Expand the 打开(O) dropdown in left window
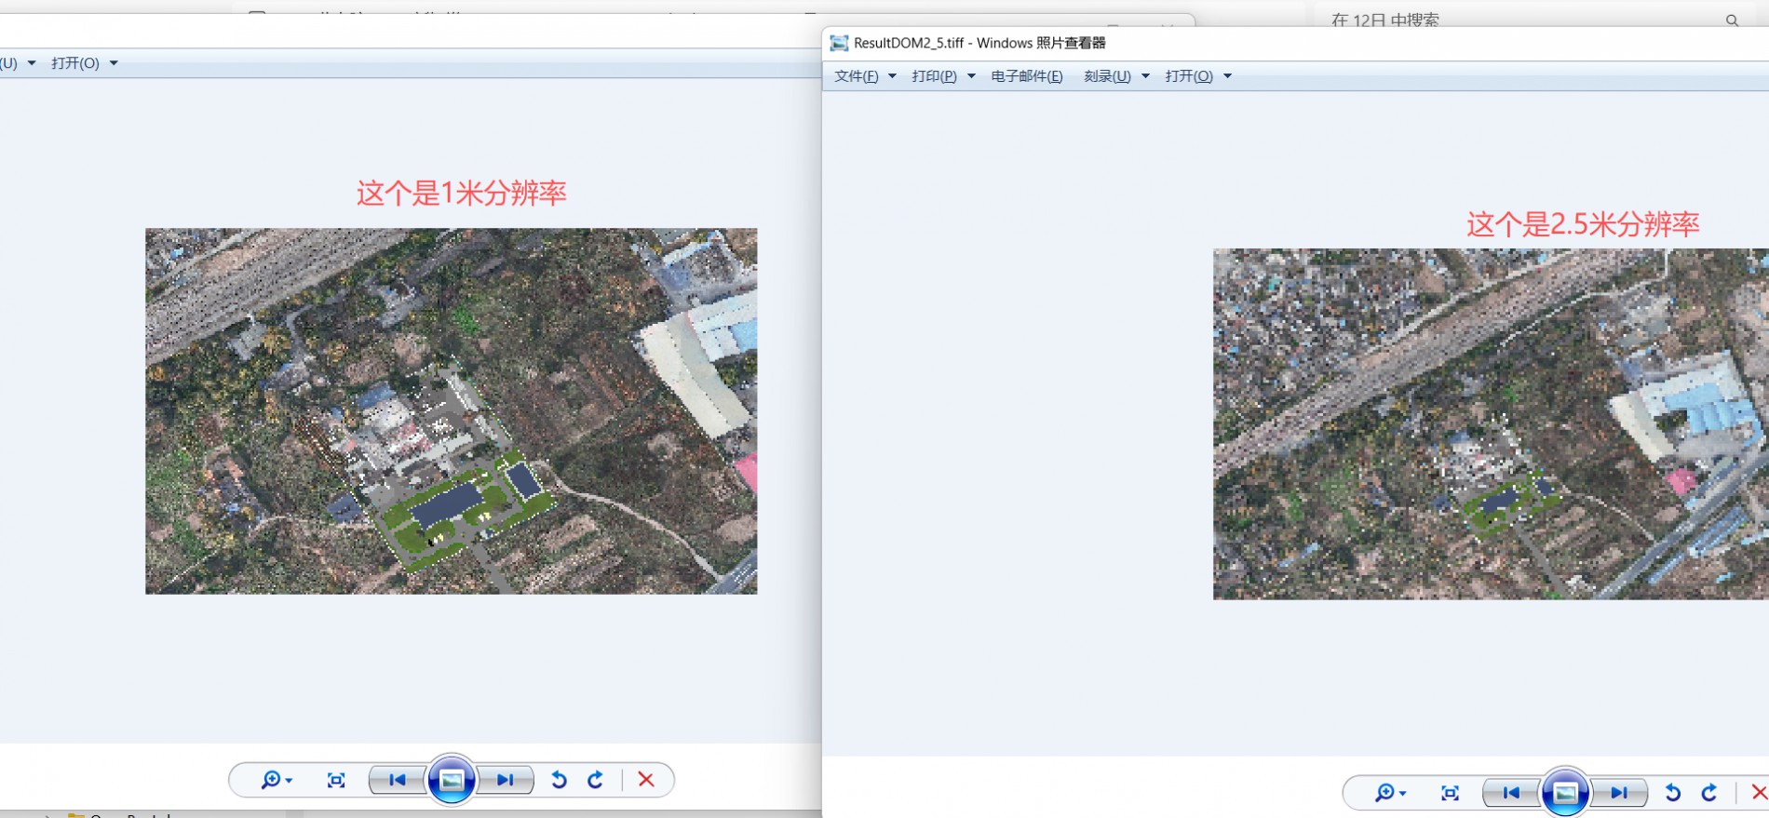The width and height of the screenshot is (1769, 818). [114, 63]
